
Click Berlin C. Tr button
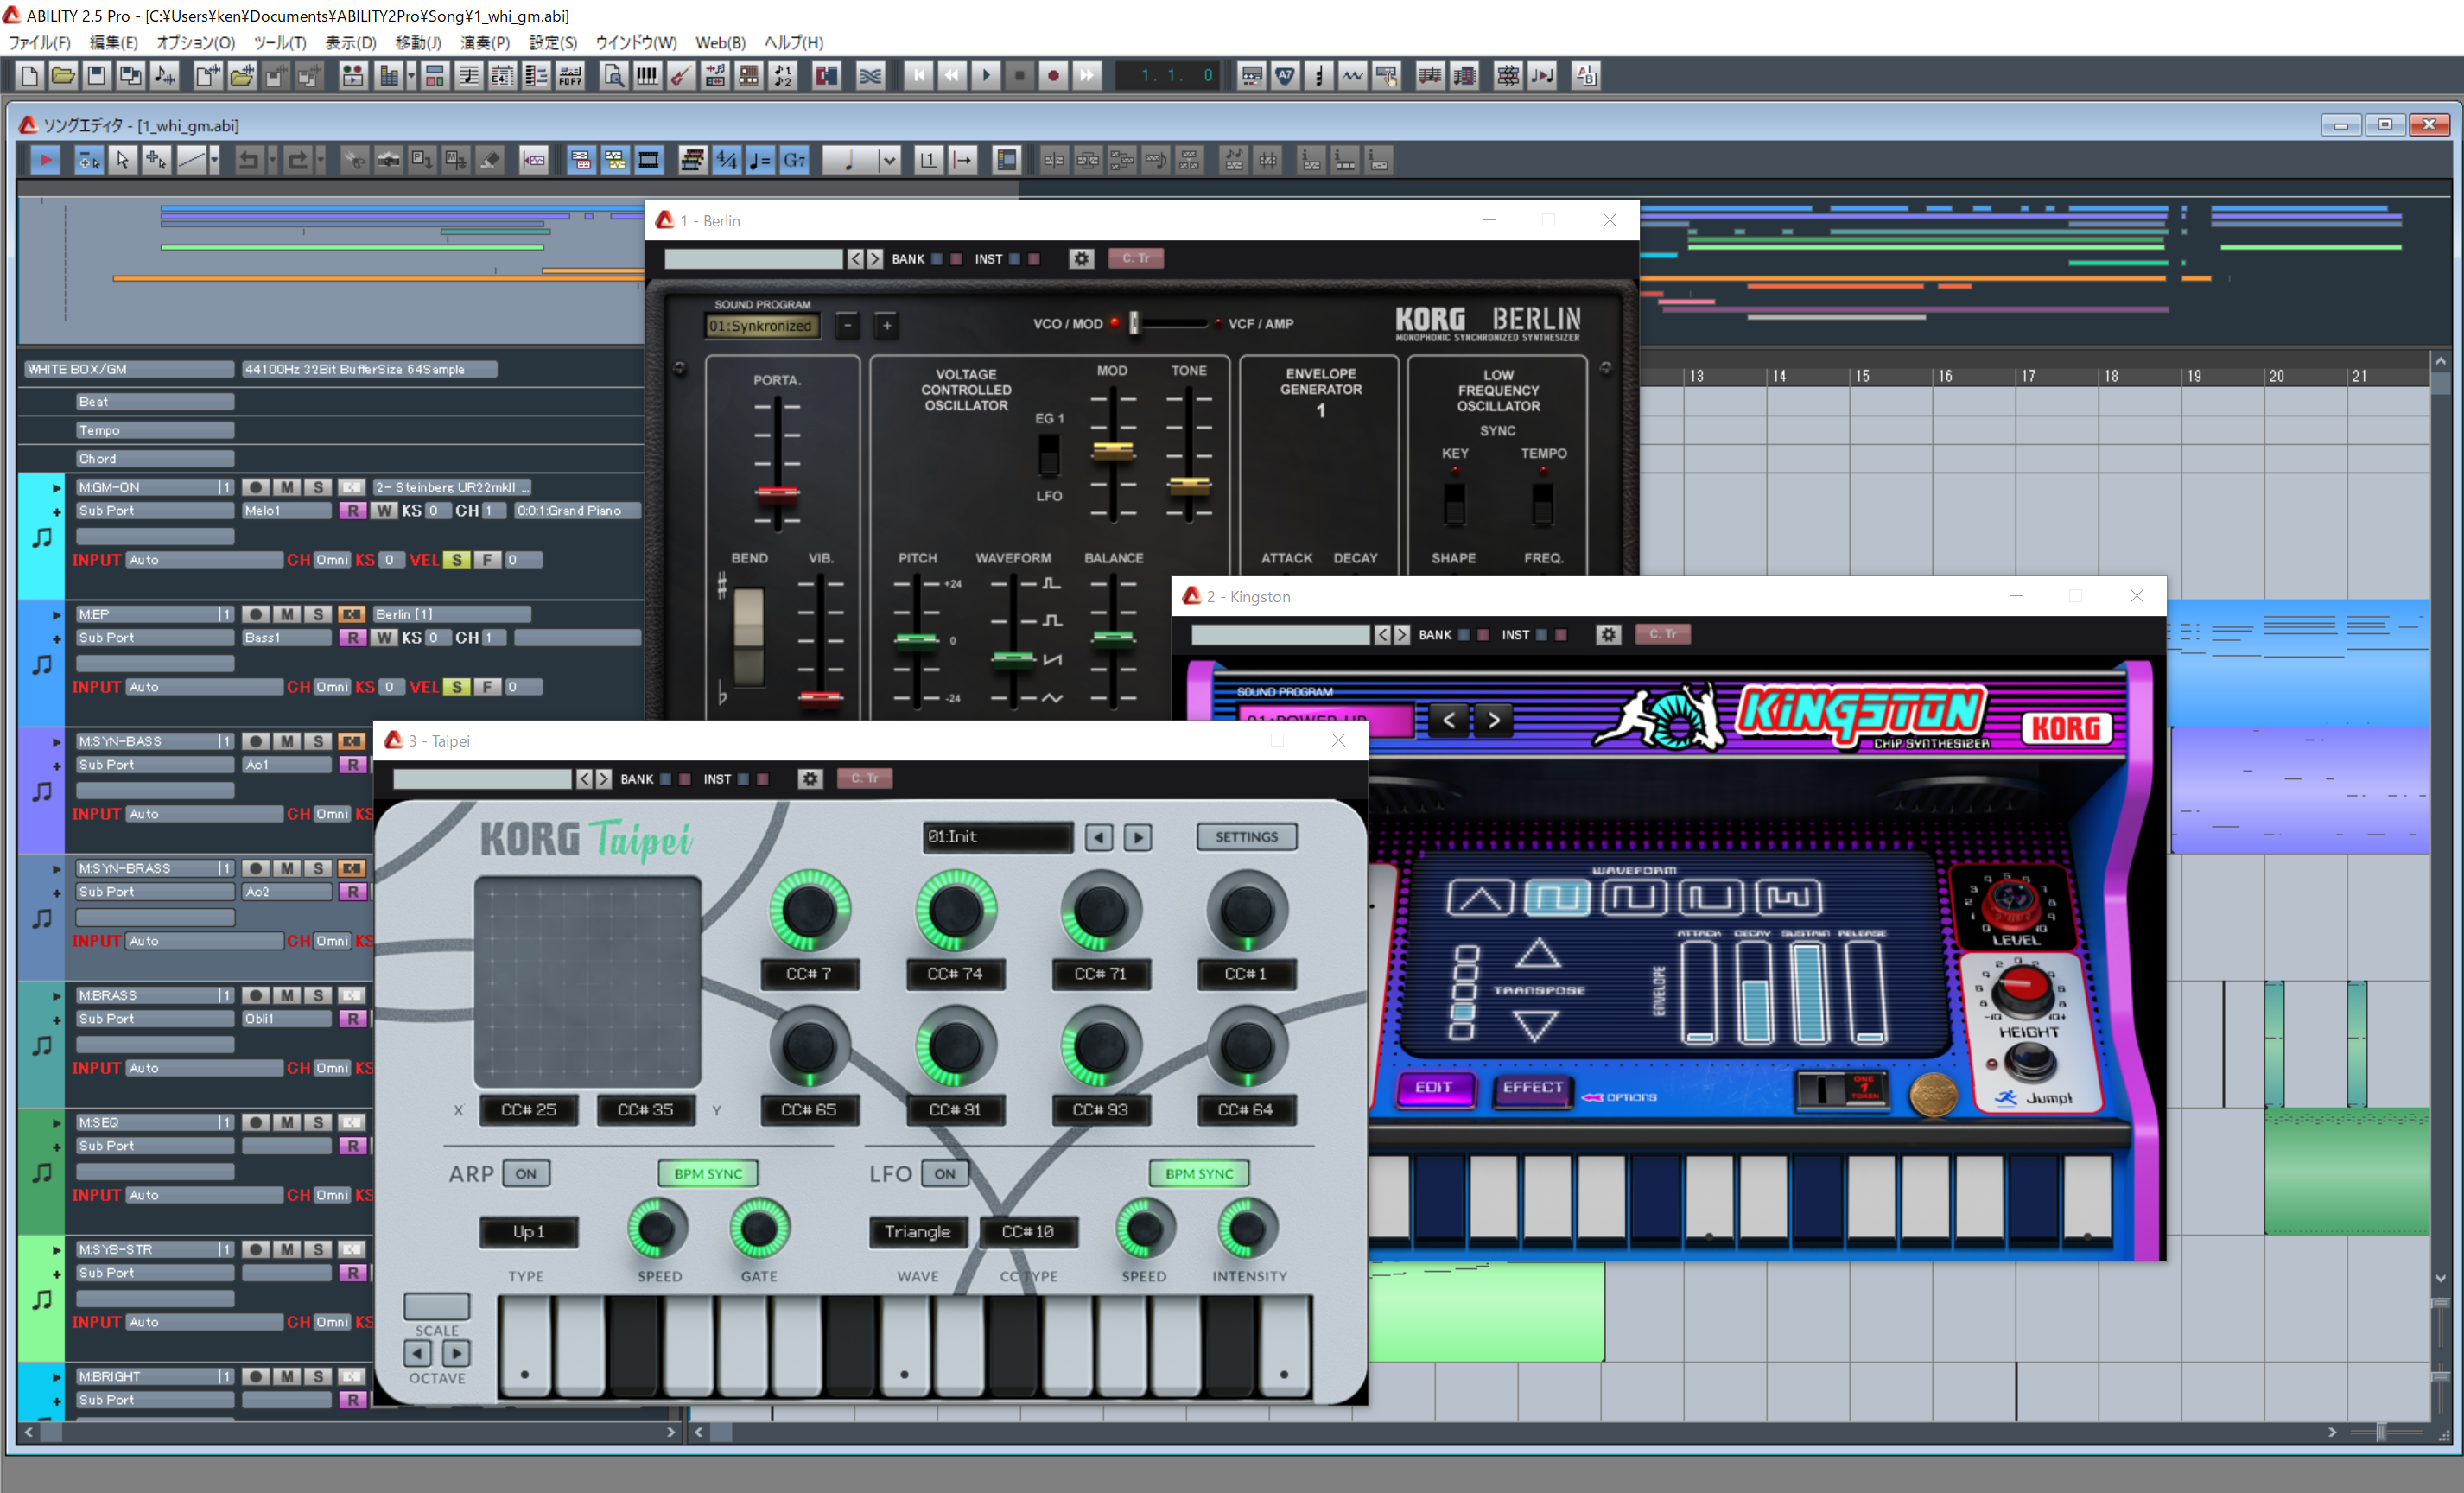click(1136, 259)
